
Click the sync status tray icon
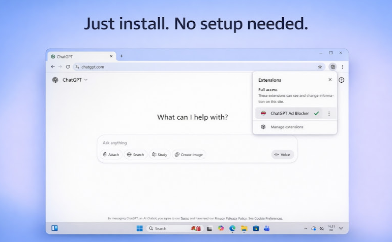[314, 228]
